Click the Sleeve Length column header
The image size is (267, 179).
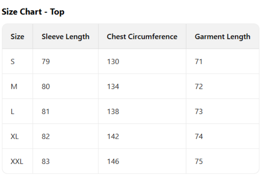coord(65,37)
